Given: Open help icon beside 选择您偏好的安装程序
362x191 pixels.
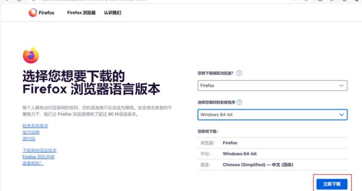Looking at the screenshot, I should pos(239,102).
